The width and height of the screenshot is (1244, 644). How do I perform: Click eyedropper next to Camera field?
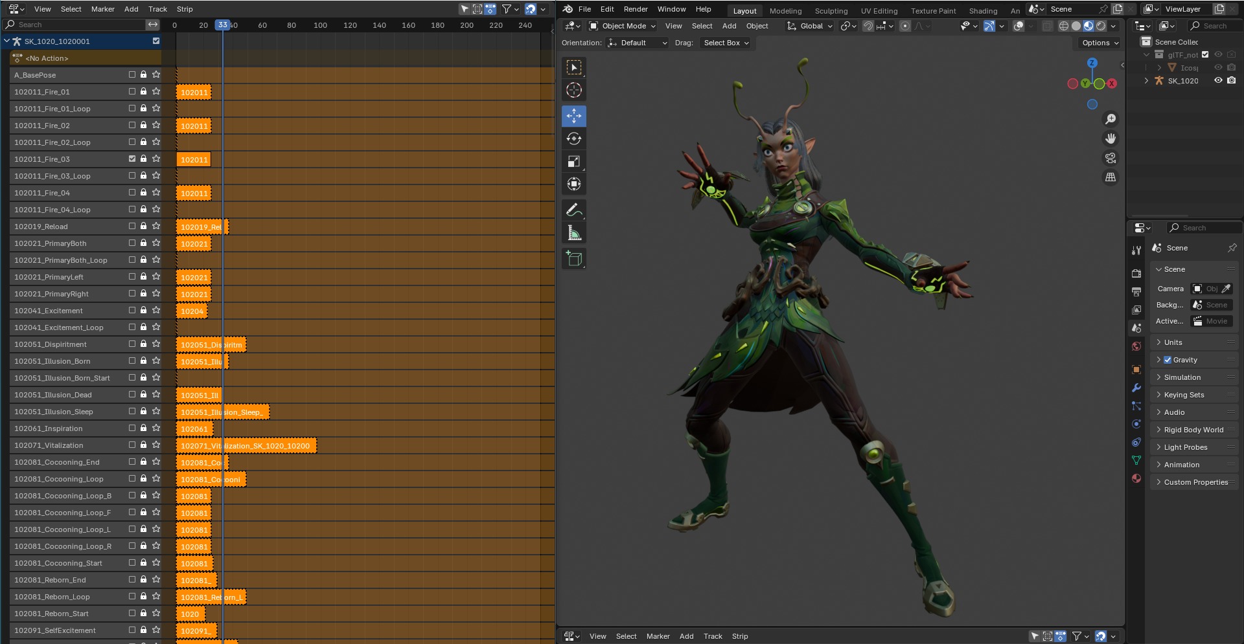click(x=1226, y=289)
